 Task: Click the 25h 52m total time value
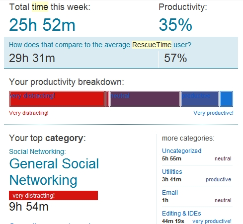click(42, 25)
